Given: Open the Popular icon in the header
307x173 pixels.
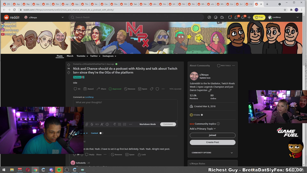Looking at the screenshot, I should (x=209, y=17).
